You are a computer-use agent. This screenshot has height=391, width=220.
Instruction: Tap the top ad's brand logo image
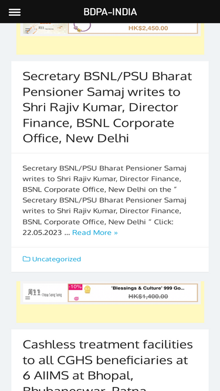point(45,28)
